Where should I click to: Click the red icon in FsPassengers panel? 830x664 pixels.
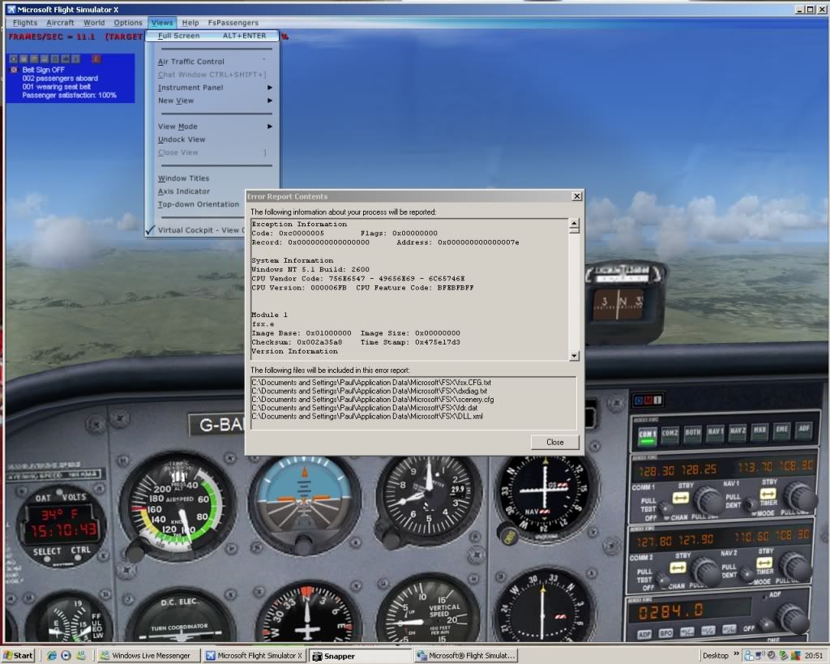tap(96, 58)
